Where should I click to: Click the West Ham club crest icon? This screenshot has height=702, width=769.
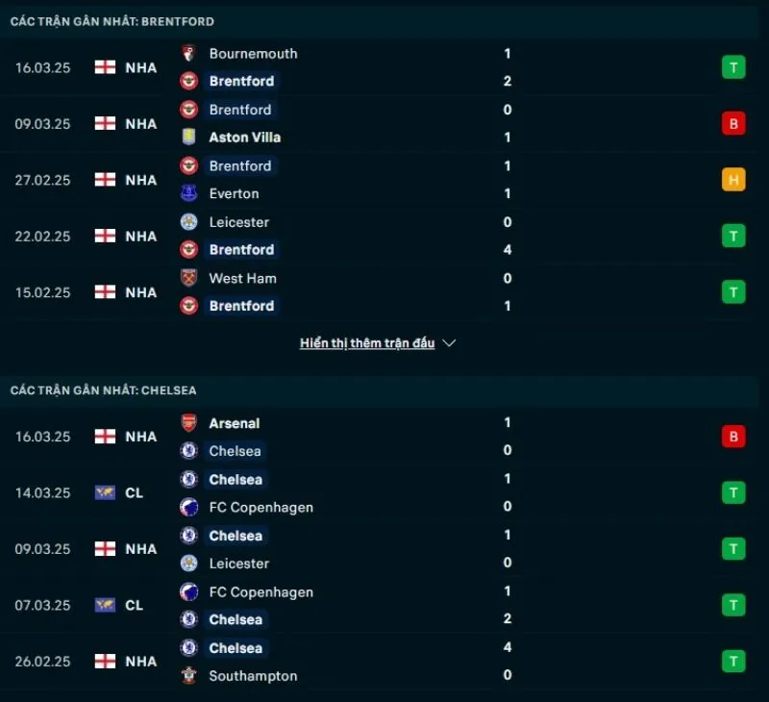click(188, 278)
